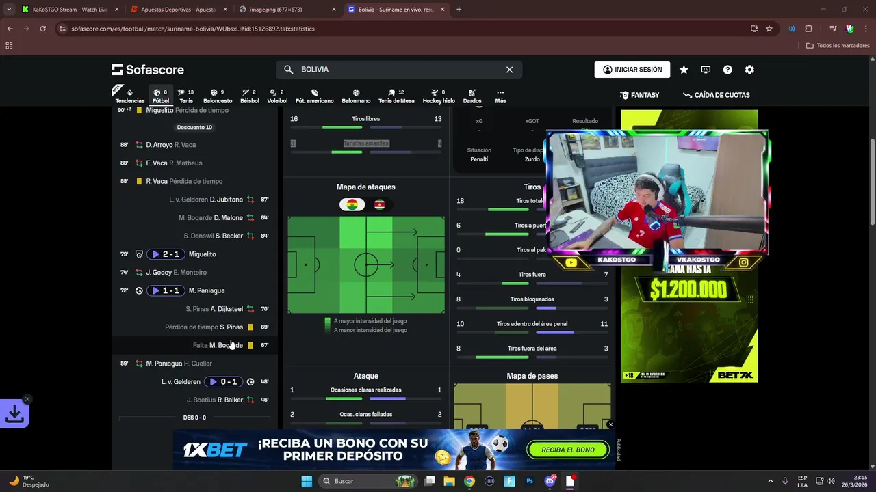Select the Fútbol sport tab

[x=161, y=96]
